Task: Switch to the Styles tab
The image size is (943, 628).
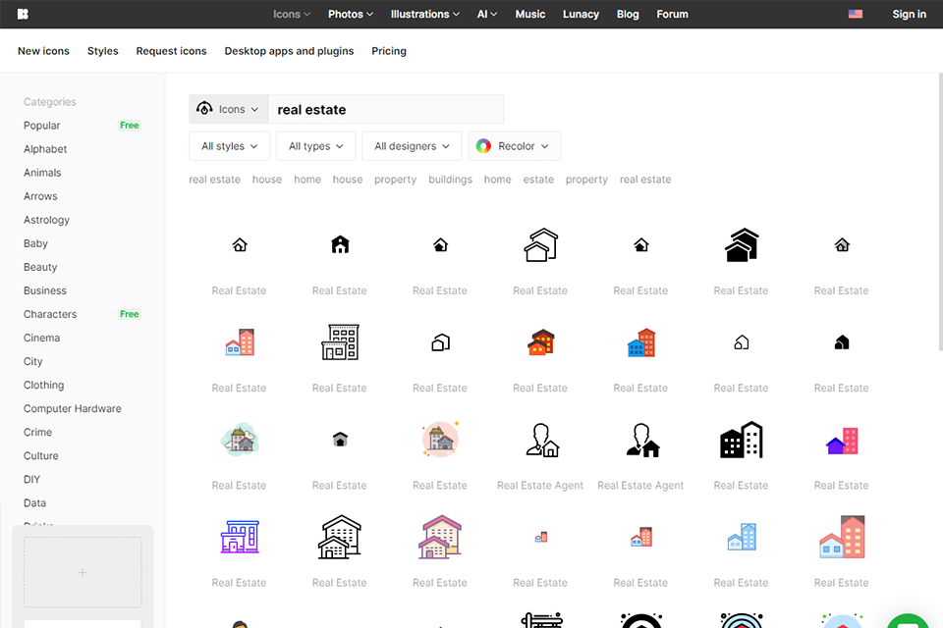Action: 103,51
